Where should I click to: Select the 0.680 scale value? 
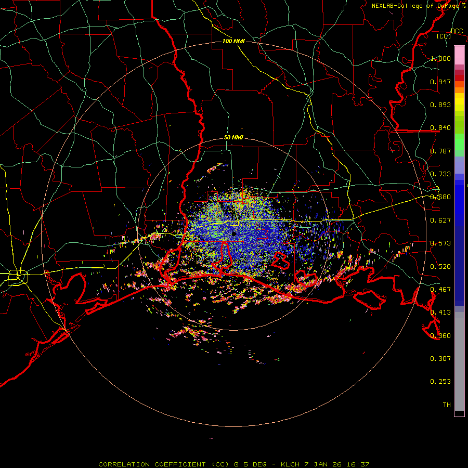point(440,197)
